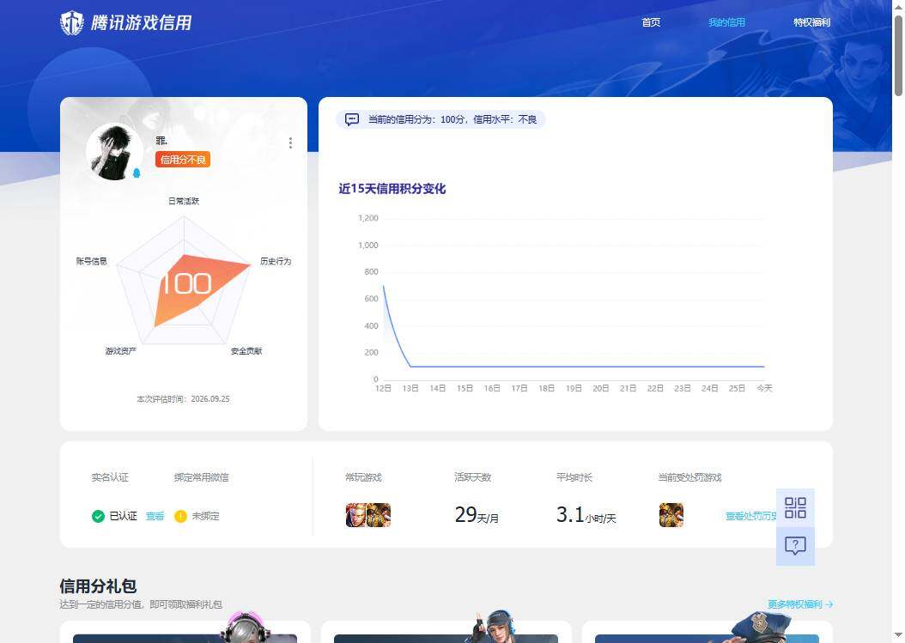Click the 查看 link next to 已认证
This screenshot has width=905, height=643.
point(155,516)
